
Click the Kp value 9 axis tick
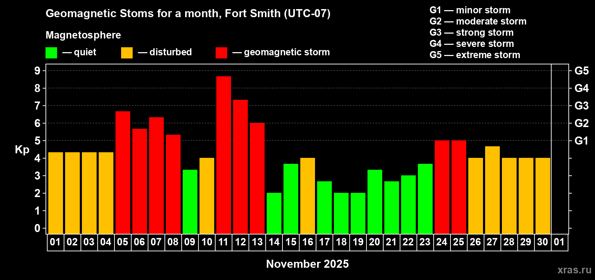pos(37,71)
